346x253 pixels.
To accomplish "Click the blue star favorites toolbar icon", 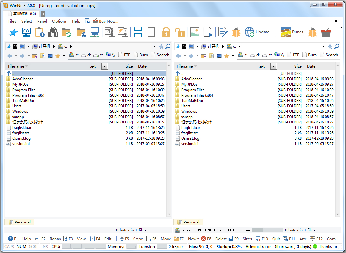I will (x=14, y=32).
